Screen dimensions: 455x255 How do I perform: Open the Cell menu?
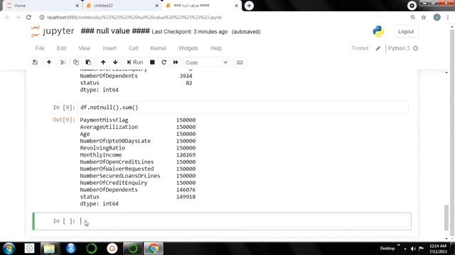pyautogui.click(x=134, y=48)
